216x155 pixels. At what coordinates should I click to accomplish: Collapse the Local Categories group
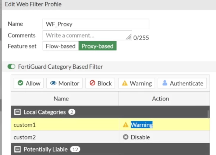[18, 112]
